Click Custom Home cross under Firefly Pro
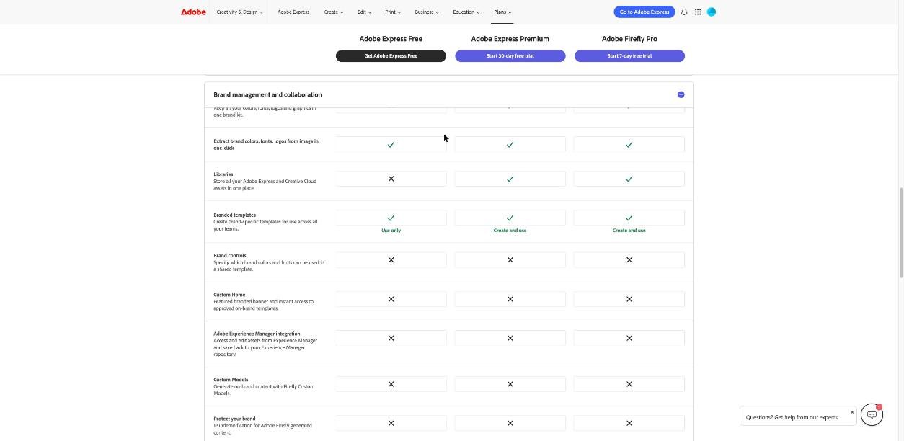The height and width of the screenshot is (441, 904). (x=629, y=299)
